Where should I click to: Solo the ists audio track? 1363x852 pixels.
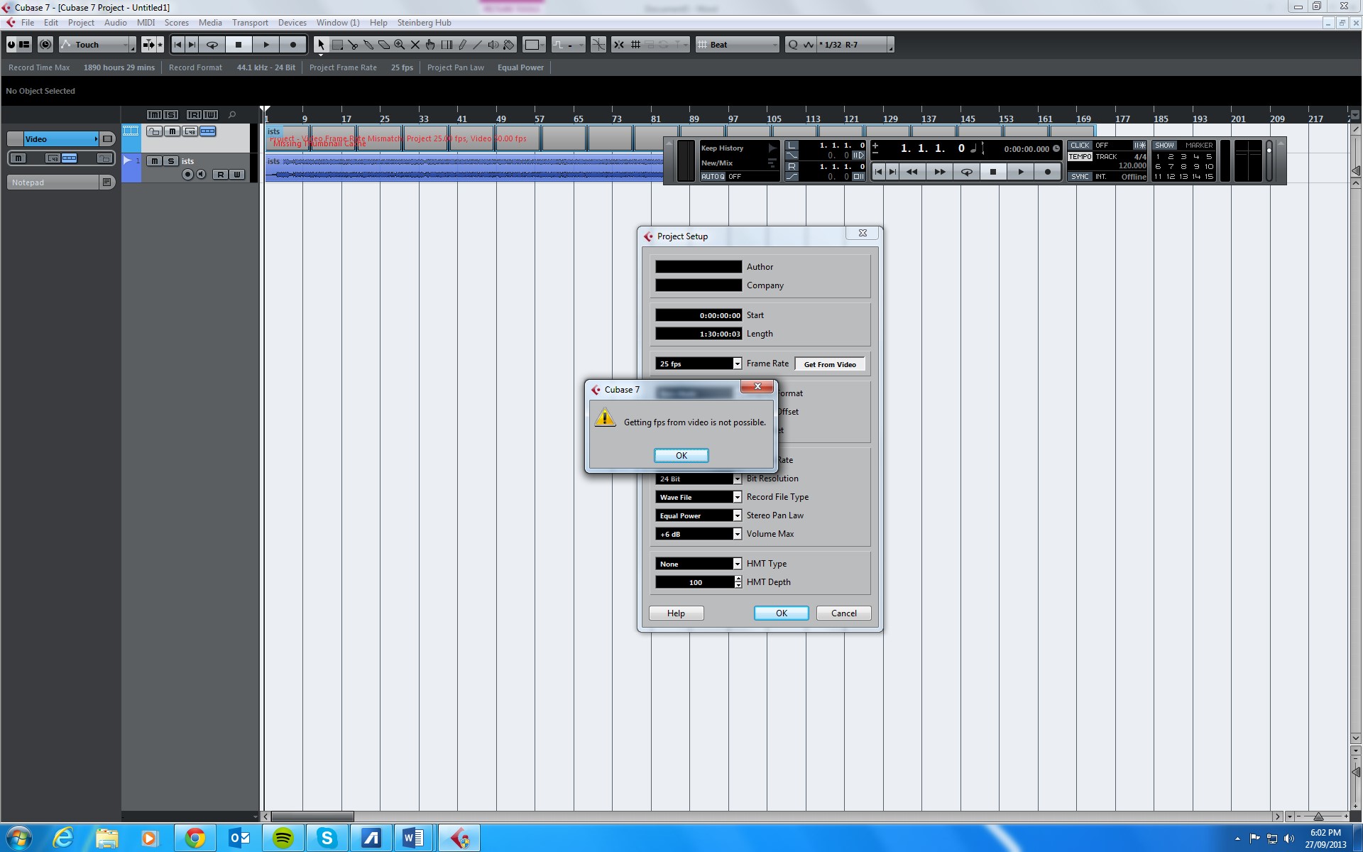(170, 161)
